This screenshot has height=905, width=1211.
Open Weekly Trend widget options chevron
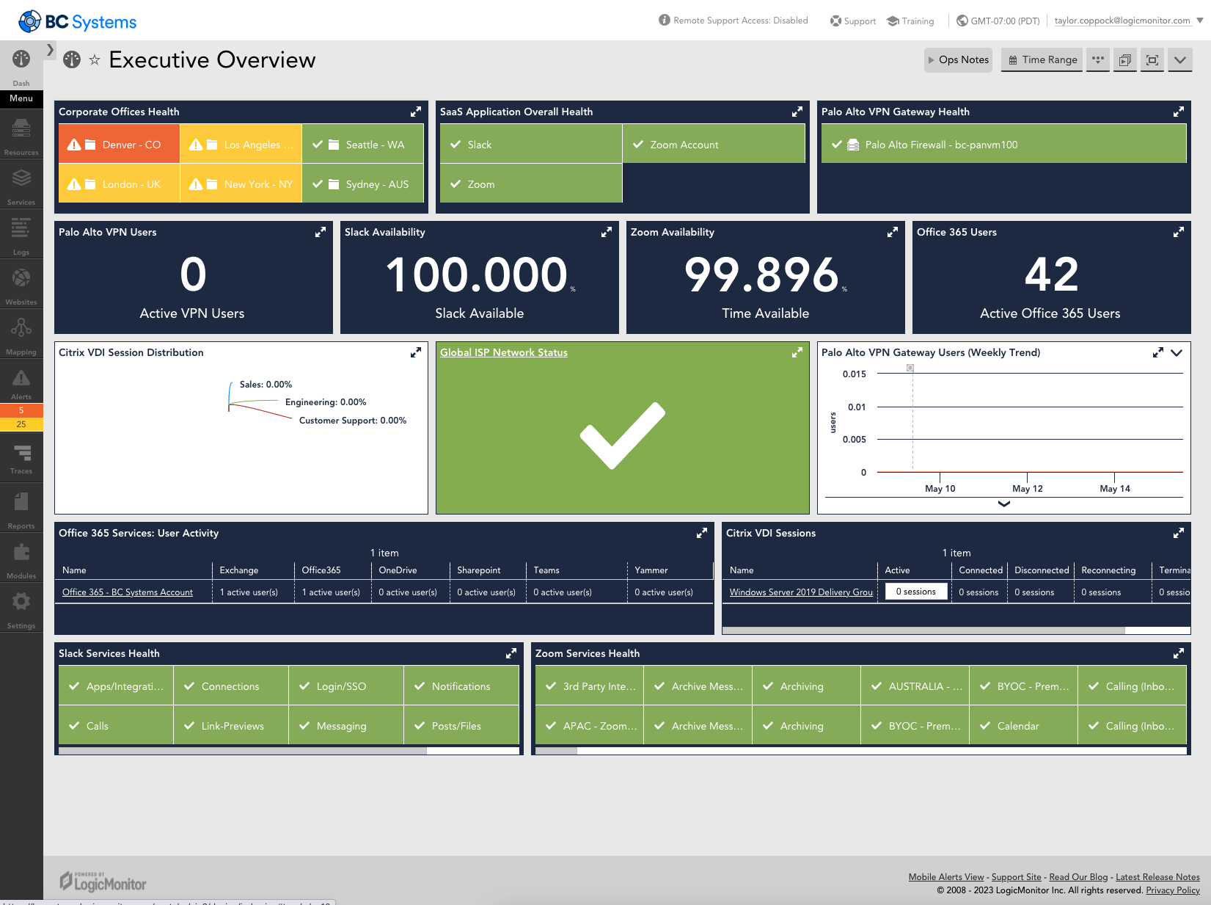1177,353
